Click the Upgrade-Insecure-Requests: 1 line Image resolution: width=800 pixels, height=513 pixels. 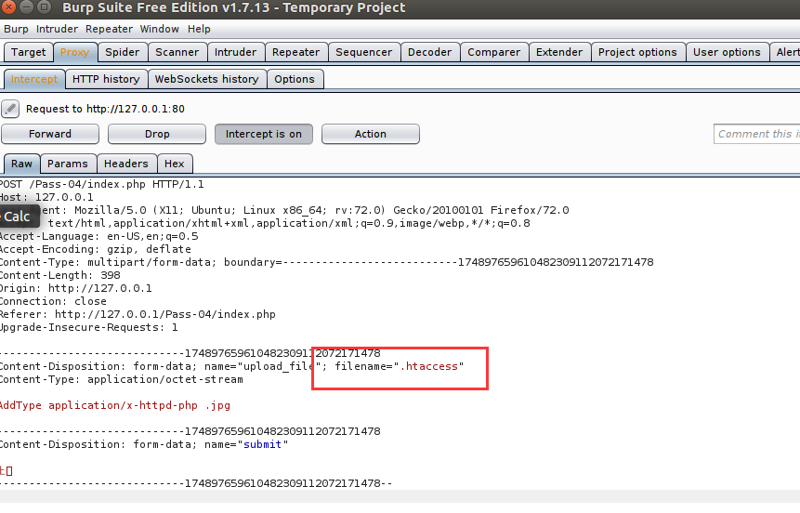pos(89,328)
